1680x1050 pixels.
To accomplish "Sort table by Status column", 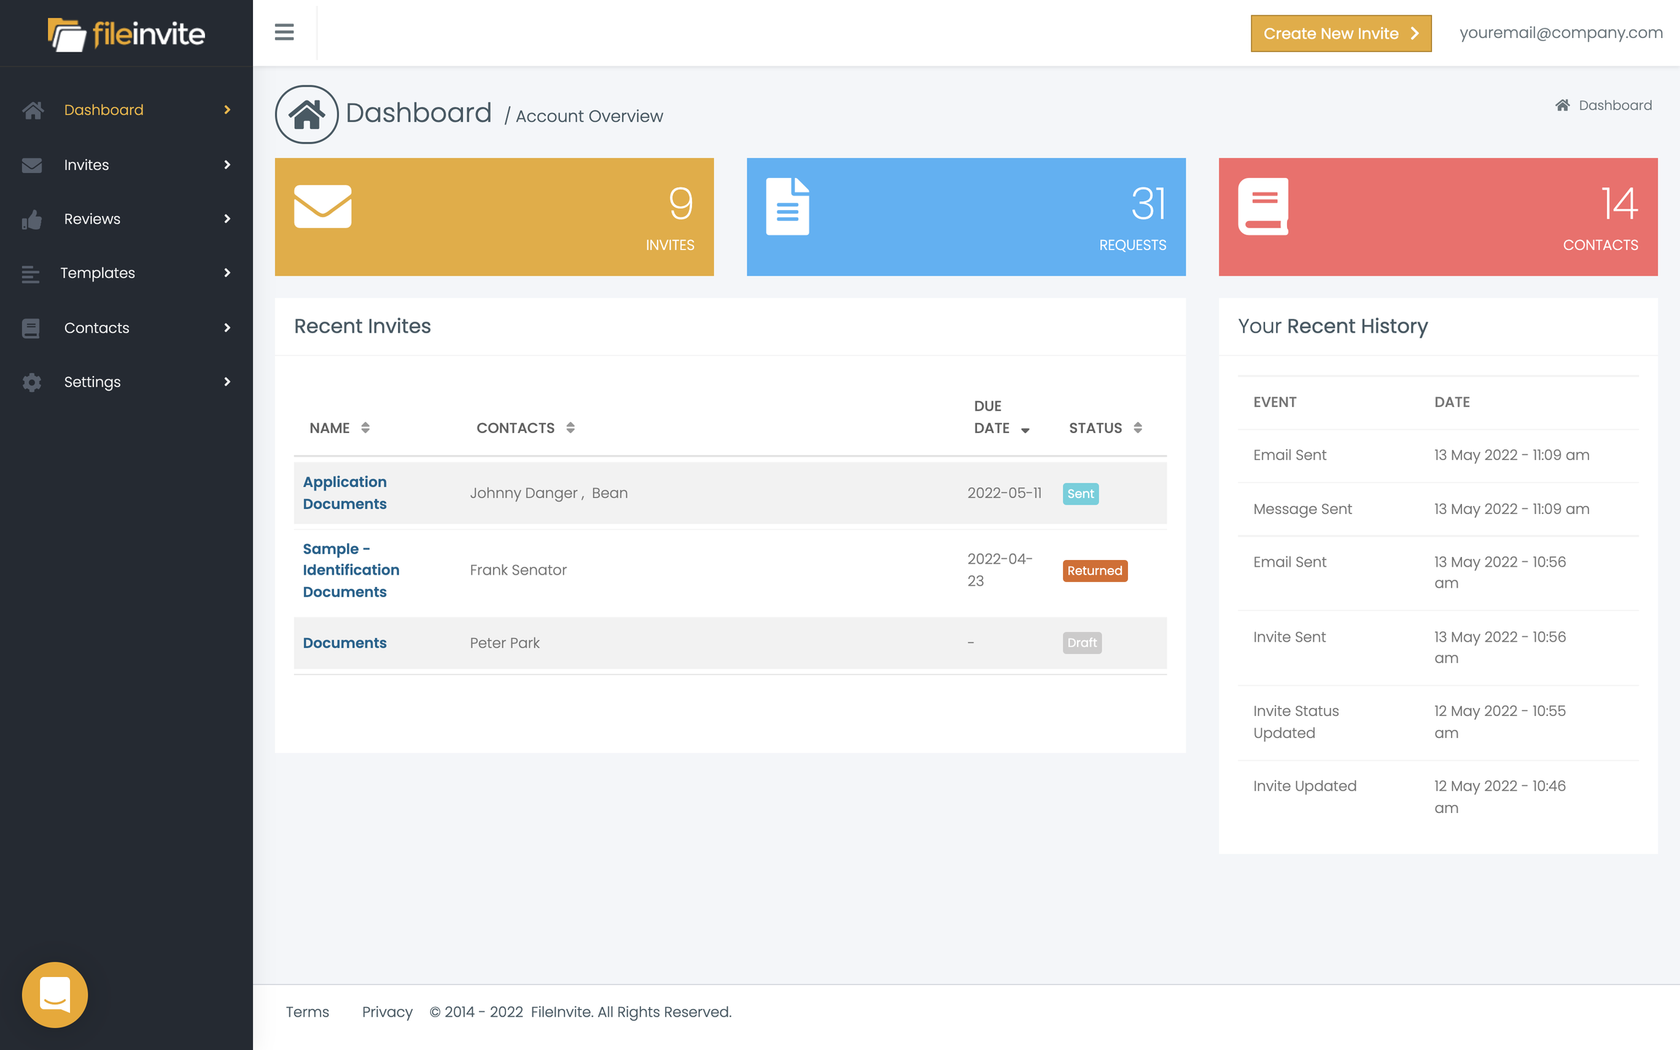I will click(x=1137, y=428).
